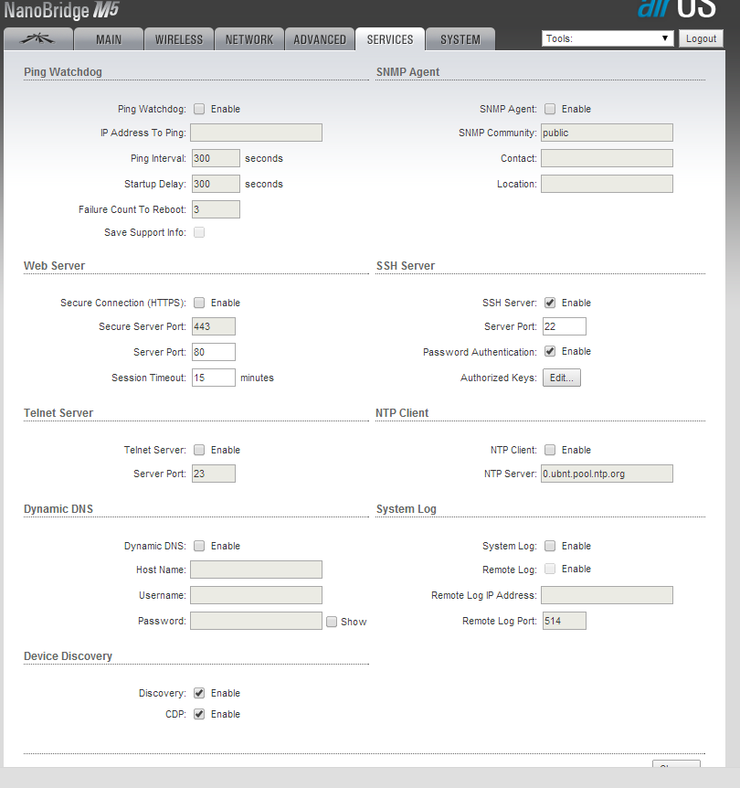Open Authorized Keys Edit dialog
The height and width of the screenshot is (788, 740).
(561, 378)
